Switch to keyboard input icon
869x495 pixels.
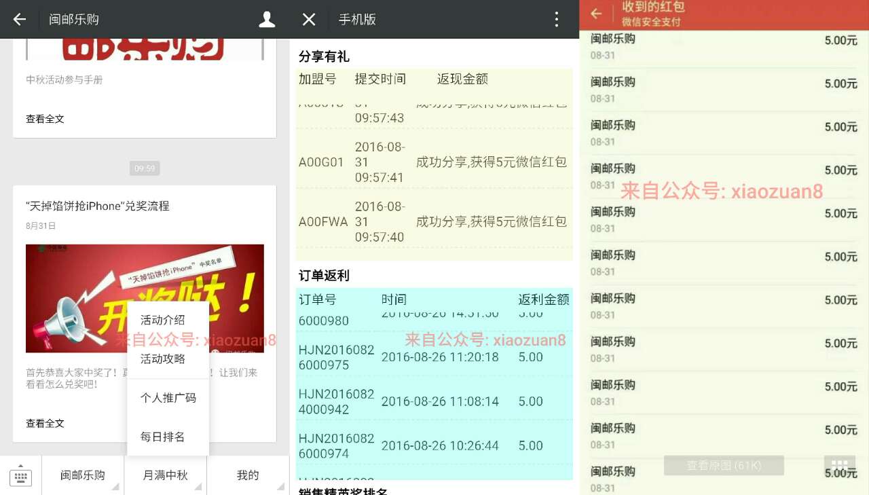click(x=20, y=476)
